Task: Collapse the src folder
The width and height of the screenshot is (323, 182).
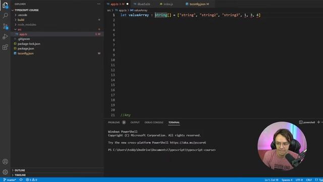Action: point(19,29)
